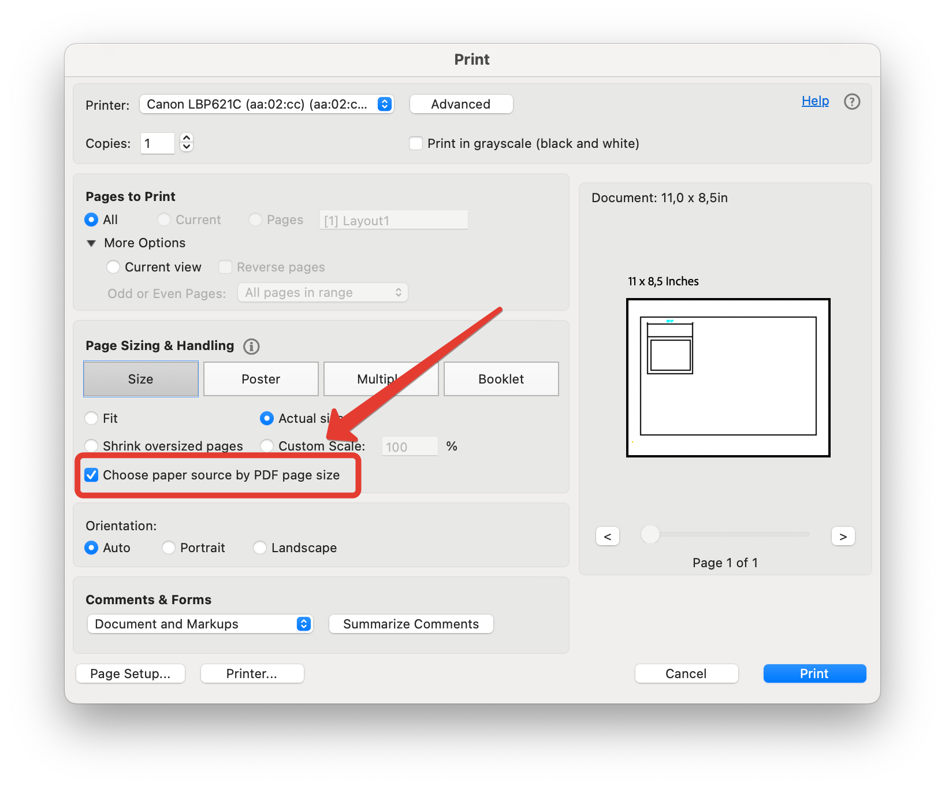Click the previous page arrow under the preview

[608, 536]
